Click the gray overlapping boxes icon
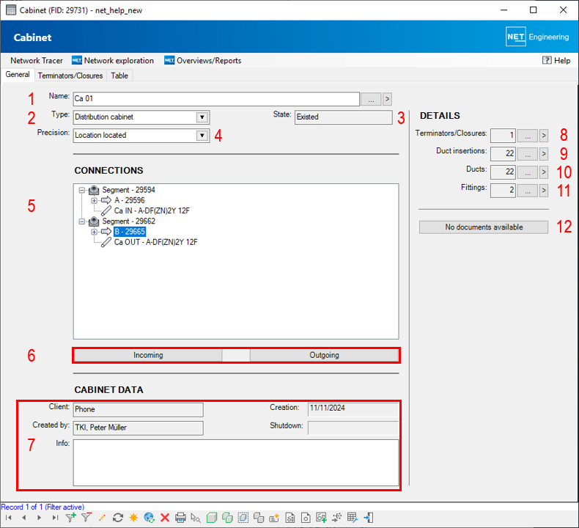 (259, 518)
